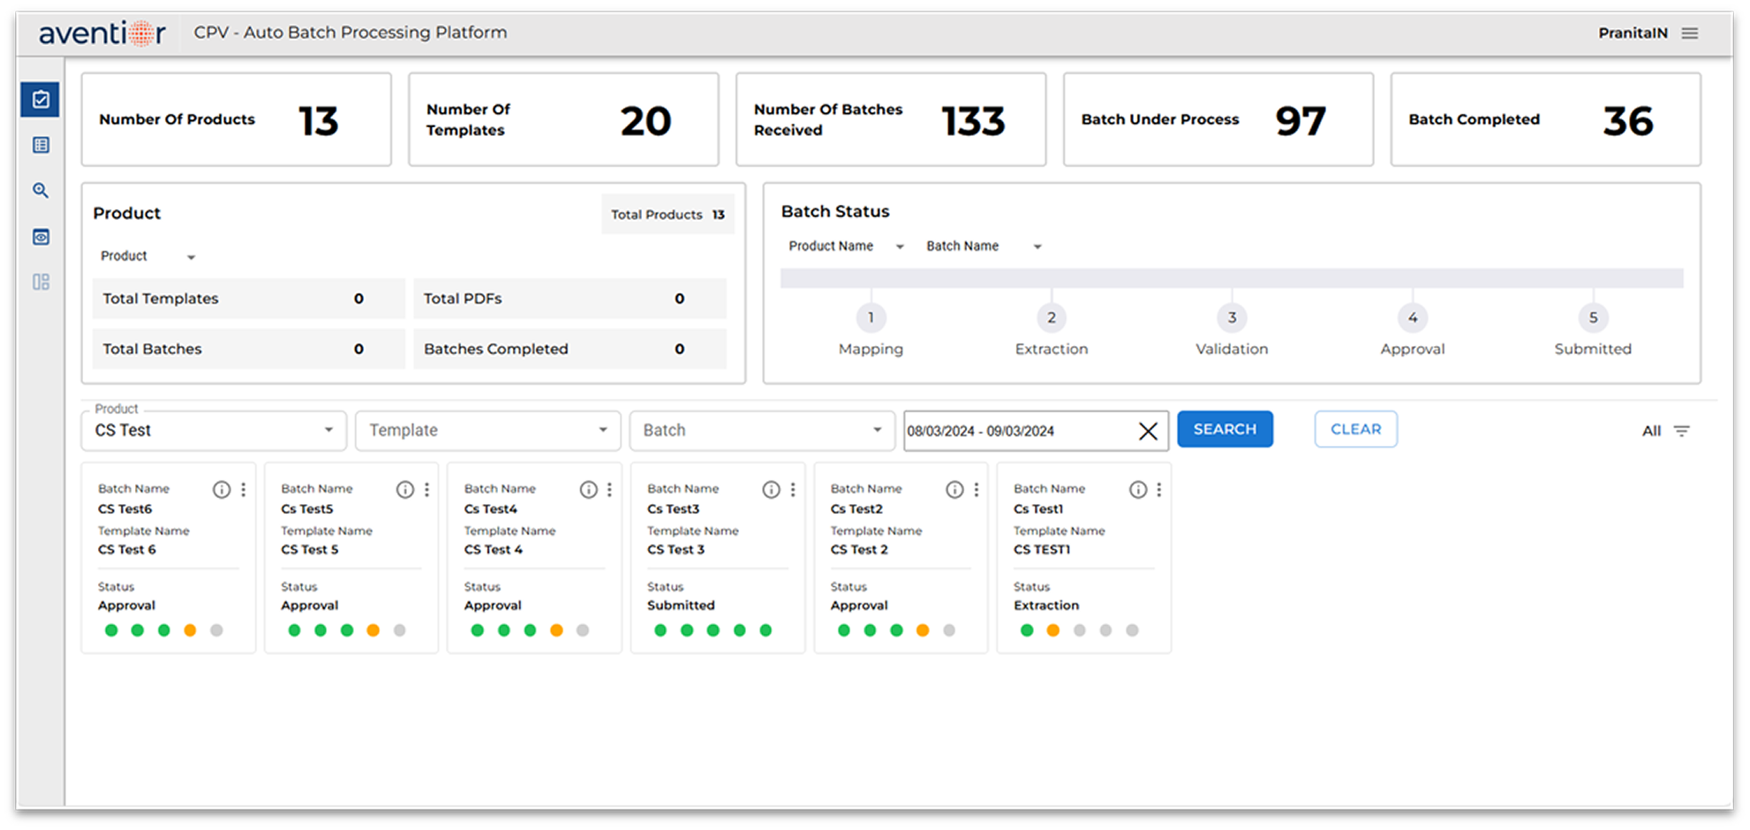The image size is (1750, 830).
Task: Select the clipboard tasks icon in sidebar
Action: pos(40,100)
